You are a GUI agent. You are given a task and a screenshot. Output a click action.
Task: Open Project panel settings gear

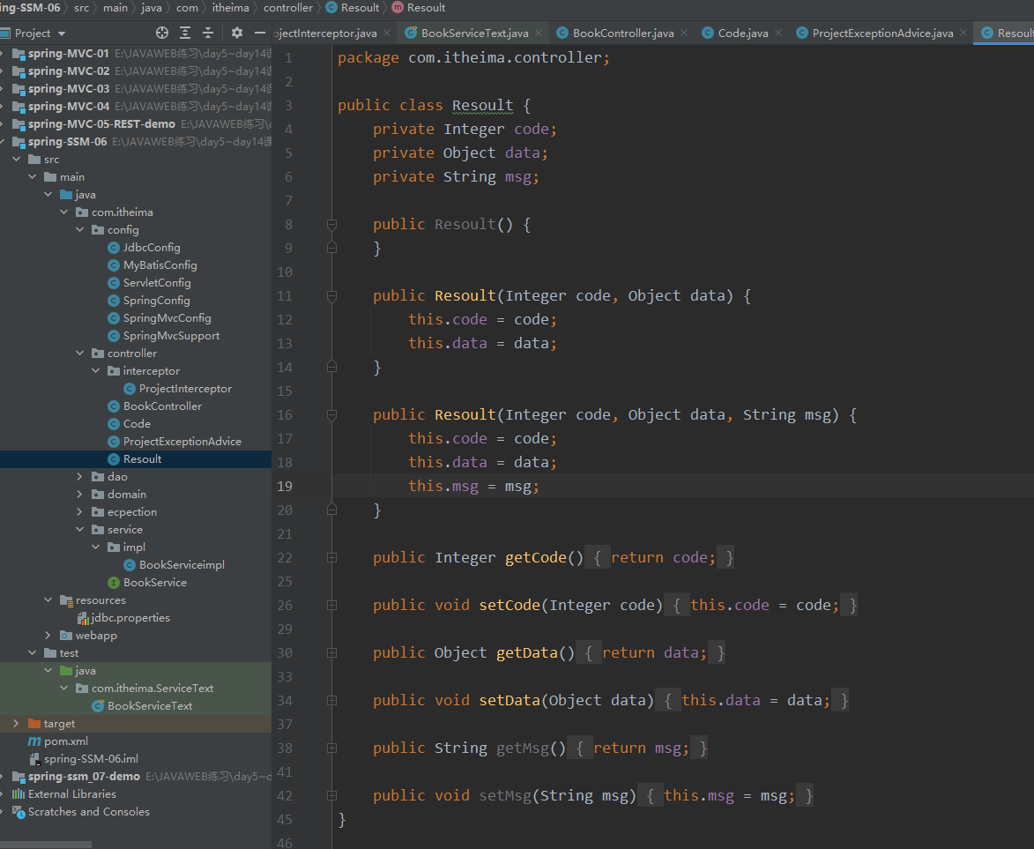tap(237, 33)
